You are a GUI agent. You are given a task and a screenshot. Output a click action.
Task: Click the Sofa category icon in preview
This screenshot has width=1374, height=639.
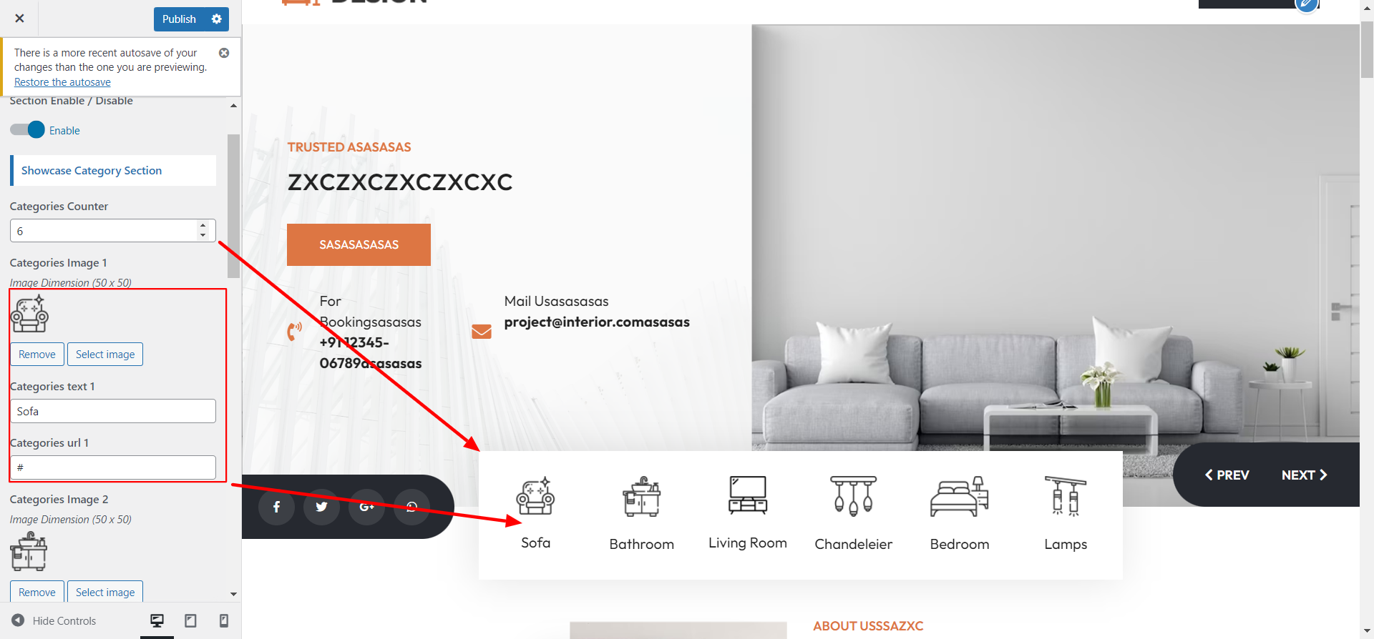coord(535,496)
